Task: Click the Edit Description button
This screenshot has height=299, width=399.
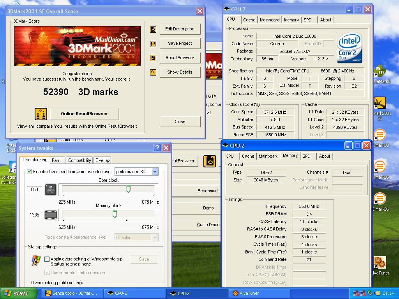Action: tap(180, 29)
